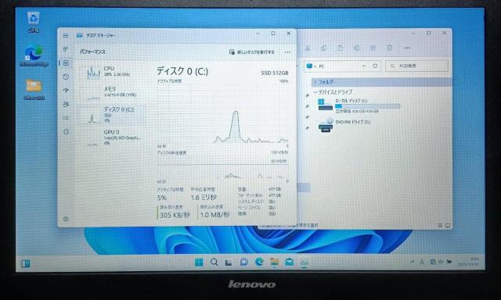Click the Rename icon in File Explorer toolbar
501x300 pixels.
(357, 48)
